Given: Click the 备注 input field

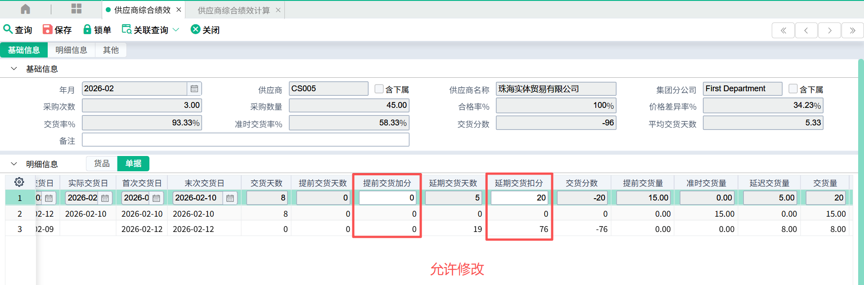Looking at the screenshot, I should pos(245,140).
